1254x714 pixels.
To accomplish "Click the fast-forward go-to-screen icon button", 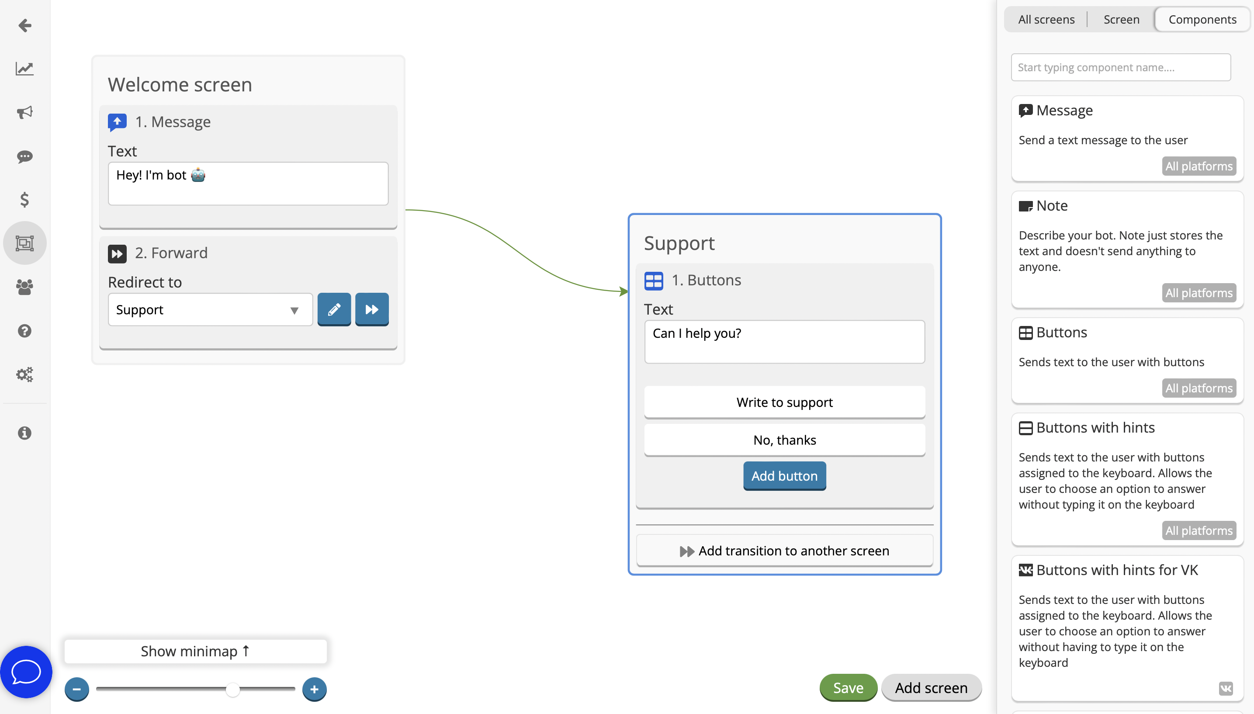I will 371,309.
